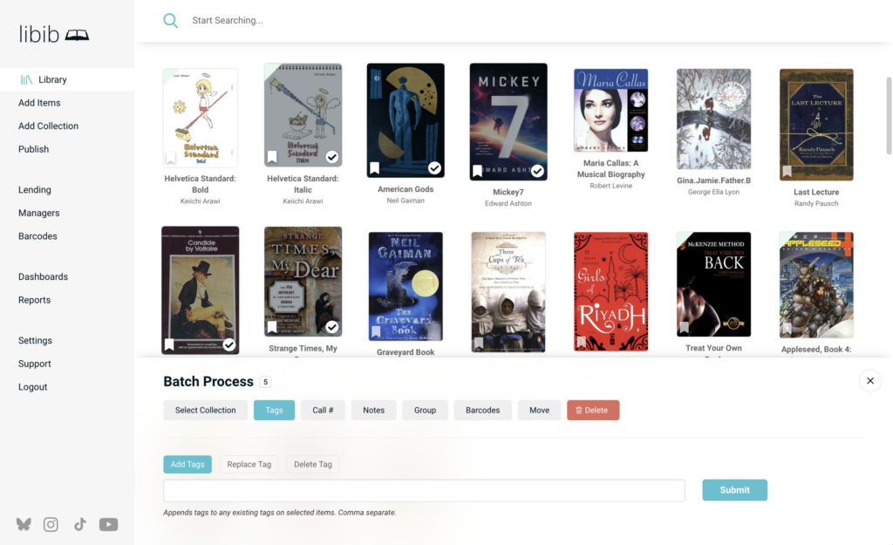The image size is (893, 545).
Task: Open the Select Collection dropdown
Action: pos(205,410)
